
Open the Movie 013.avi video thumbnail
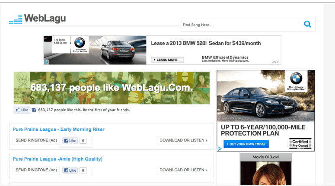tap(265, 169)
